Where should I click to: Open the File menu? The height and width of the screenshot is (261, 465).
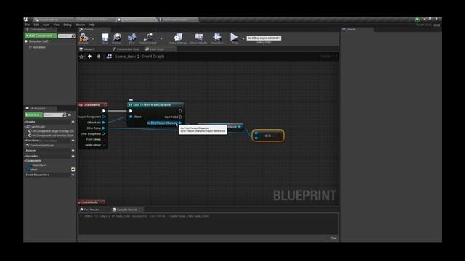[x=28, y=25]
